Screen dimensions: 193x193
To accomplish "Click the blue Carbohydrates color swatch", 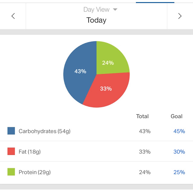I will 11,131.
